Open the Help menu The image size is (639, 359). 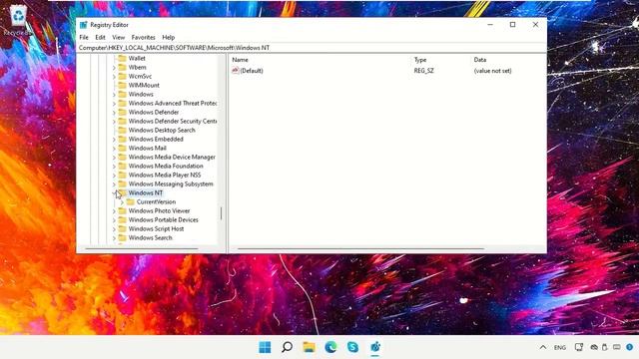[x=169, y=37]
